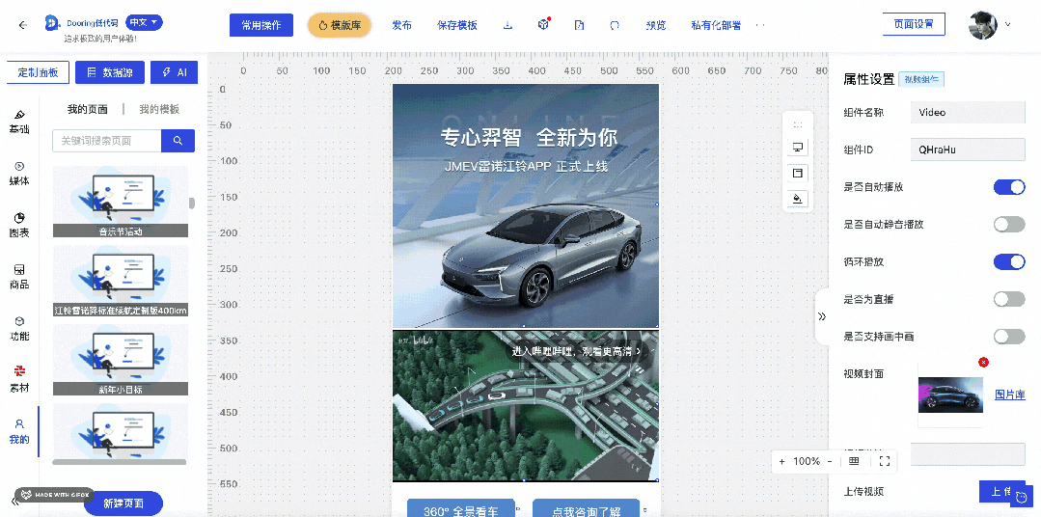Collapse the left sidebar double chevron
Viewport: 1041px width, 517px height.
[x=14, y=502]
